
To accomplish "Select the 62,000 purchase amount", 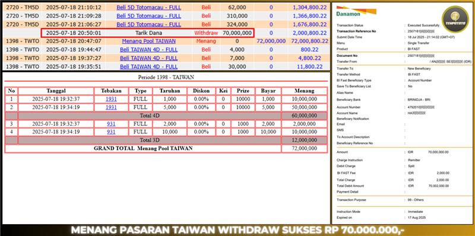I will point(237,7).
